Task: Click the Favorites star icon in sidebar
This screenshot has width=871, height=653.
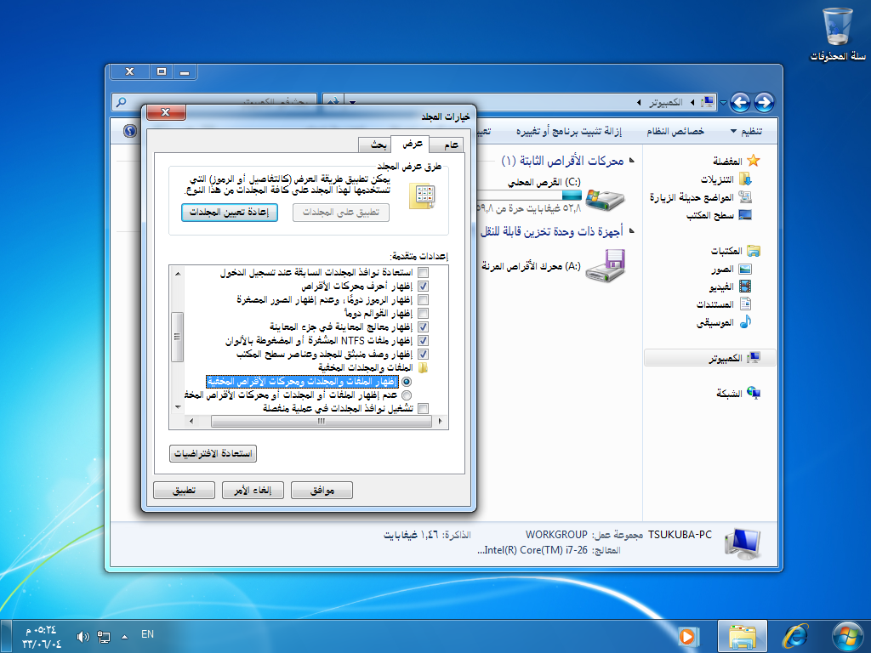Action: pos(754,161)
